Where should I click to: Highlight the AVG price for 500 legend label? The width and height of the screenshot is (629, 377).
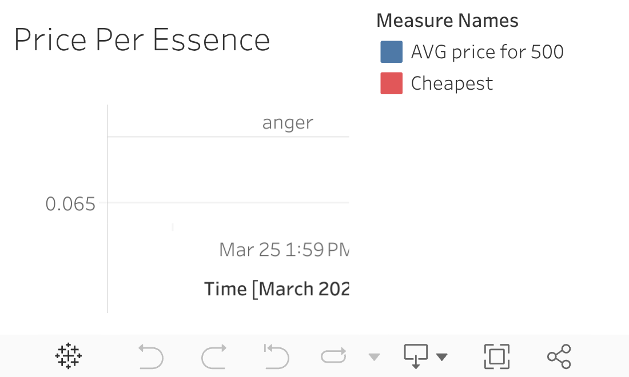pyautogui.click(x=487, y=52)
